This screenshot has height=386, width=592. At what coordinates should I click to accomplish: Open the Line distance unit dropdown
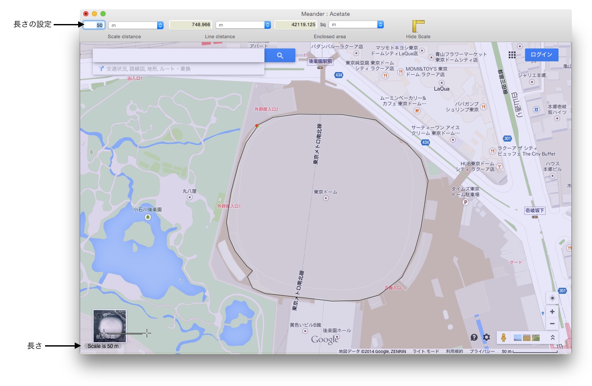(x=243, y=25)
